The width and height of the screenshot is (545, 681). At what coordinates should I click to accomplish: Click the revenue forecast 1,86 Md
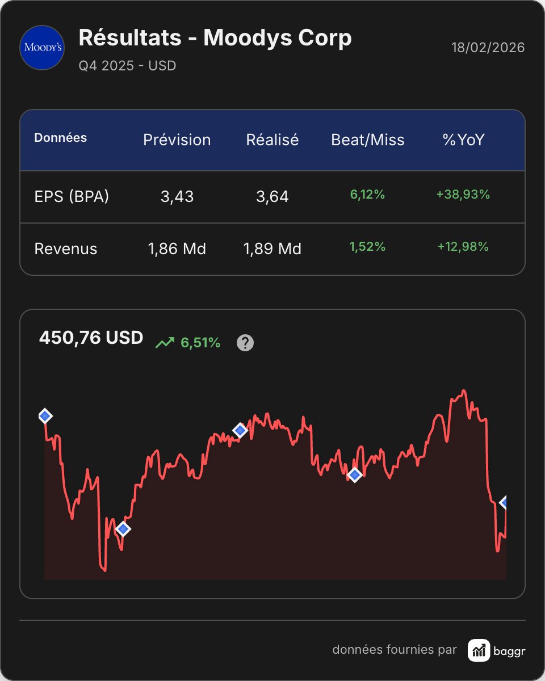(x=177, y=249)
